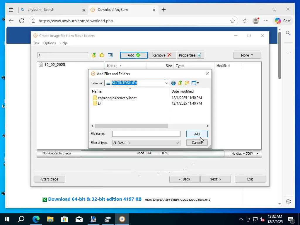Viewport: 300px width, 225px height.
Task: Click view mode icon in AnyBurn toolbar
Action: pyautogui.click(x=110, y=55)
